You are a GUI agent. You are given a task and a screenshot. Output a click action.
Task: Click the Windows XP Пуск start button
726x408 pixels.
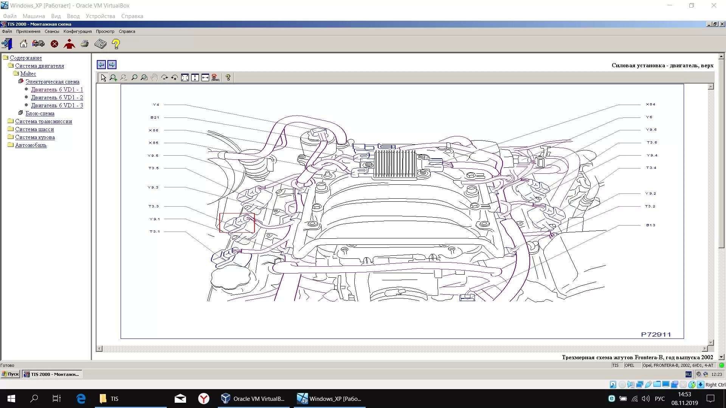pos(10,374)
